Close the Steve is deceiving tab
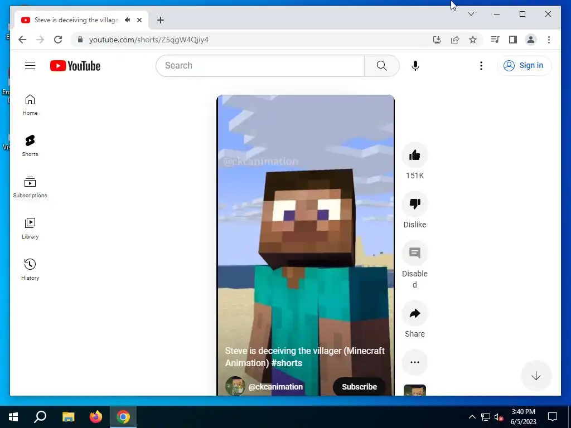Screen dimensions: 571x428 click(139, 20)
